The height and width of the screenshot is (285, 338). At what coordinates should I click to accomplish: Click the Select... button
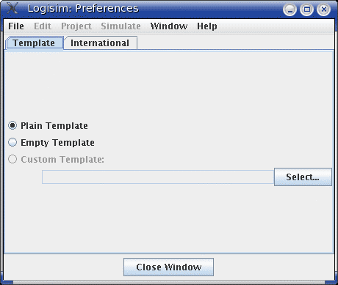point(303,177)
